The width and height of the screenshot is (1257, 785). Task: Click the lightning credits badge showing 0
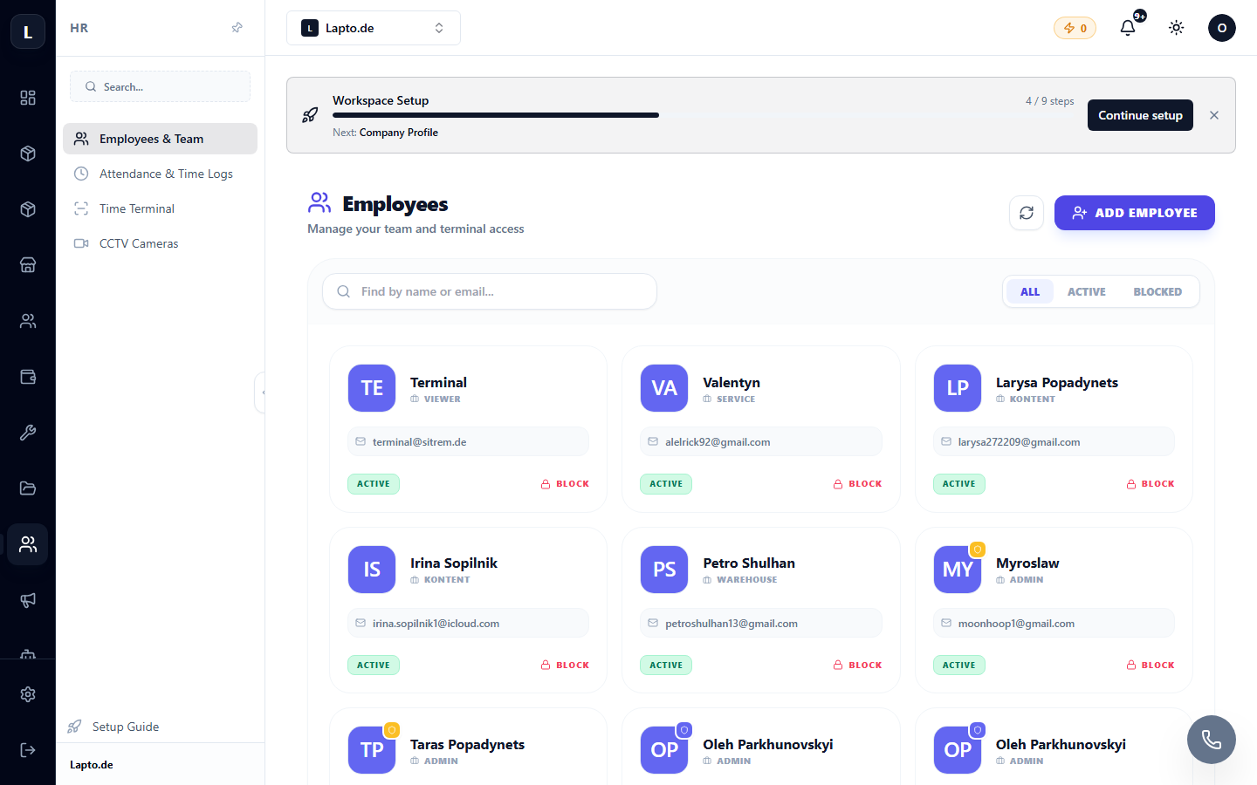tap(1075, 28)
